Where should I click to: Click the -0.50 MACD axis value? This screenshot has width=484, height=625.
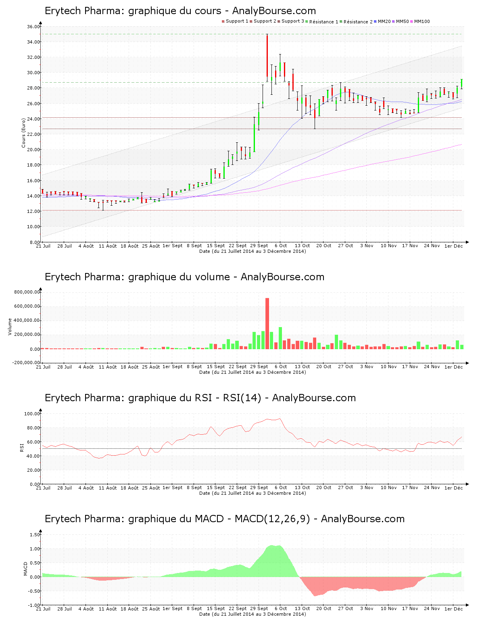pyautogui.click(x=34, y=591)
